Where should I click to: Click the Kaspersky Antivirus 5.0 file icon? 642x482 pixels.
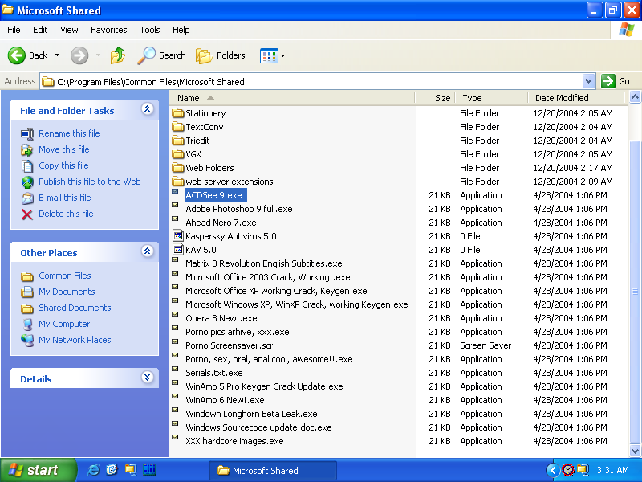178,235
